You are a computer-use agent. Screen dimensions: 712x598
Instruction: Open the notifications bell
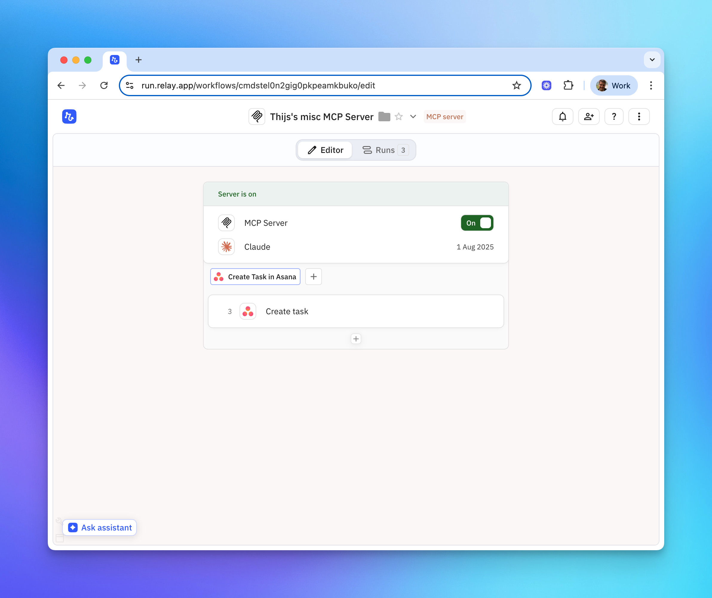[x=562, y=116]
